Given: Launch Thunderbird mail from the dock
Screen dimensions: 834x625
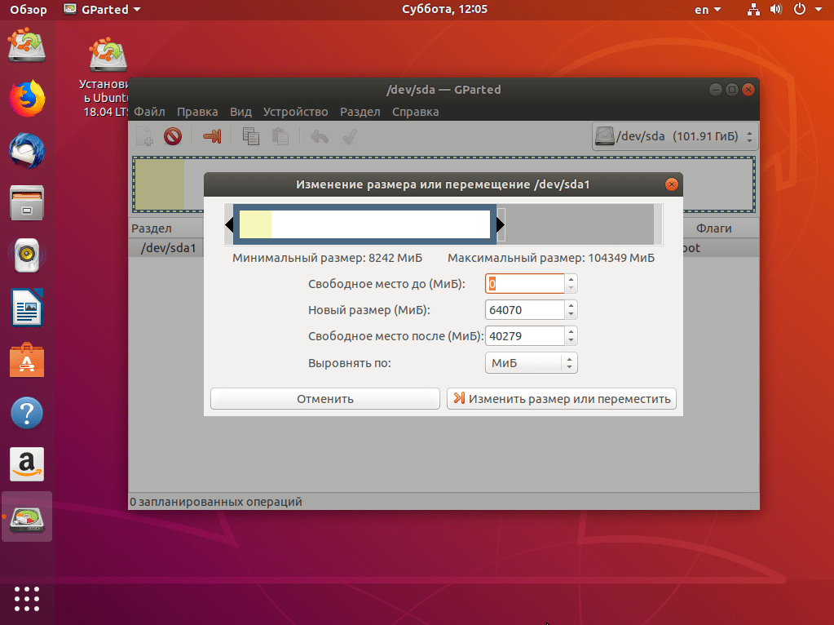Looking at the screenshot, I should pos(27,151).
